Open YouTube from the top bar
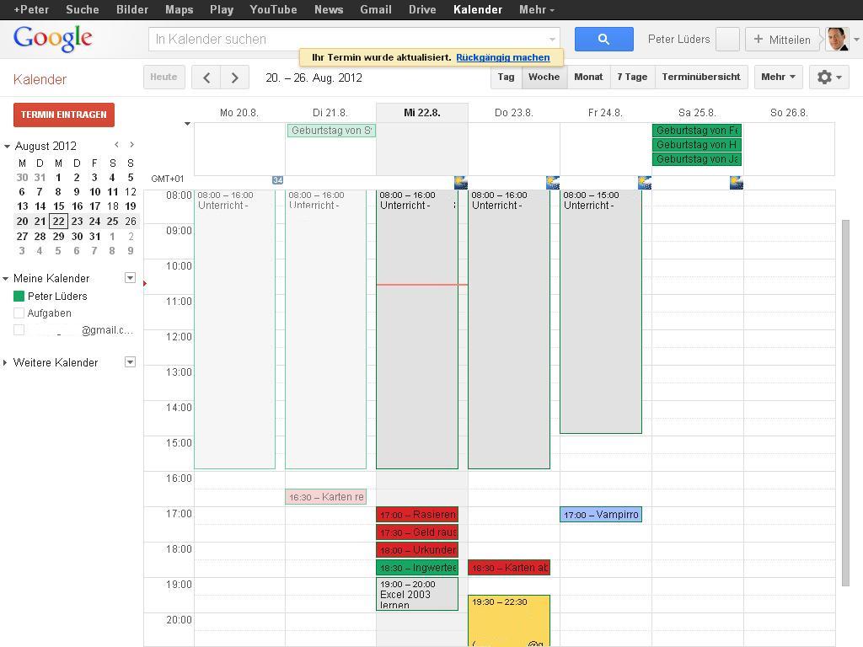863x647 pixels. pos(273,9)
